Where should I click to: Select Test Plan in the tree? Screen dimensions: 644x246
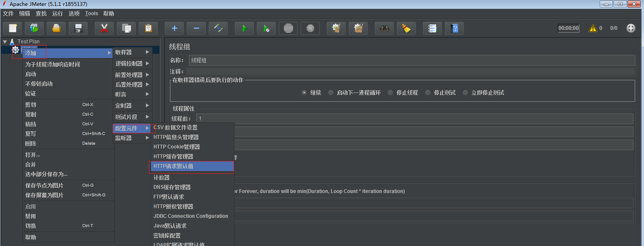pyautogui.click(x=28, y=42)
